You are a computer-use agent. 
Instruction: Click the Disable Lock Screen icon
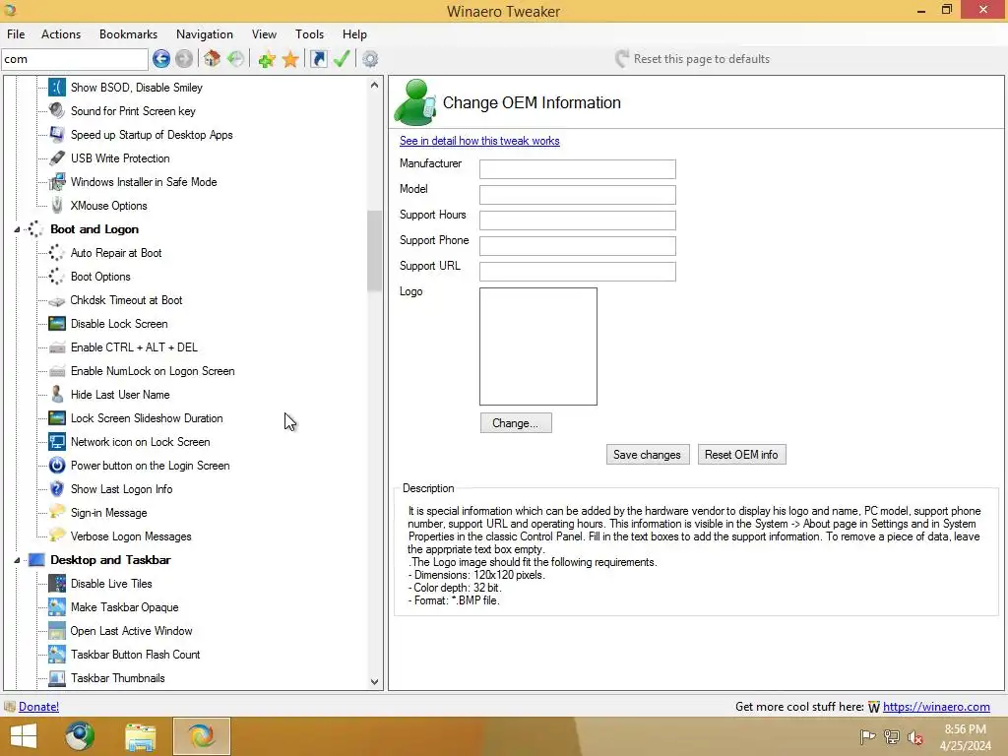tap(57, 323)
